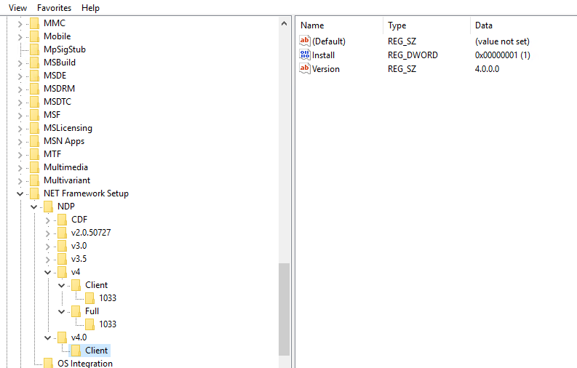Screen dimensions: 577x368
Task: Select the MTF folder icon
Action: click(35, 154)
